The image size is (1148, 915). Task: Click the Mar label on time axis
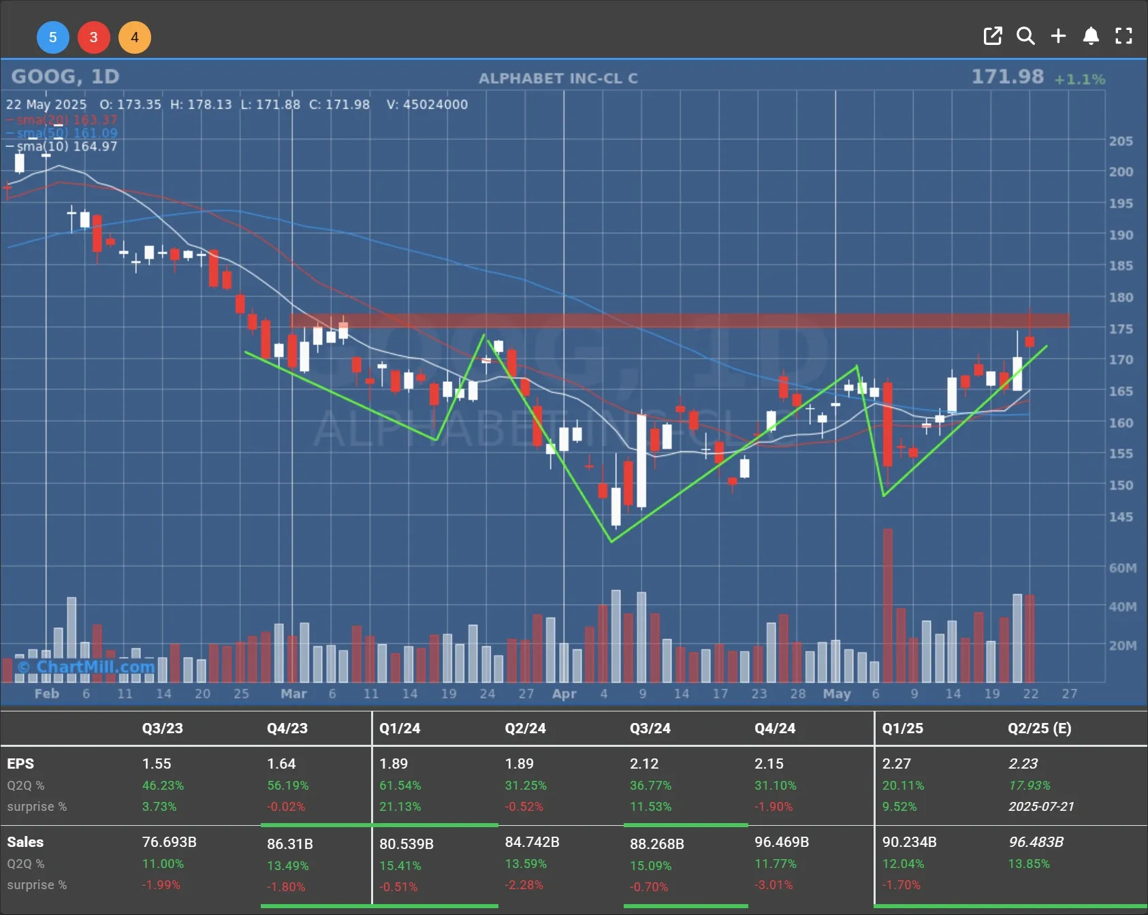pyautogui.click(x=293, y=694)
